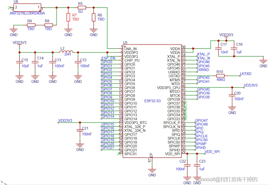Click the blue GPIO48 net label

(x=201, y=124)
